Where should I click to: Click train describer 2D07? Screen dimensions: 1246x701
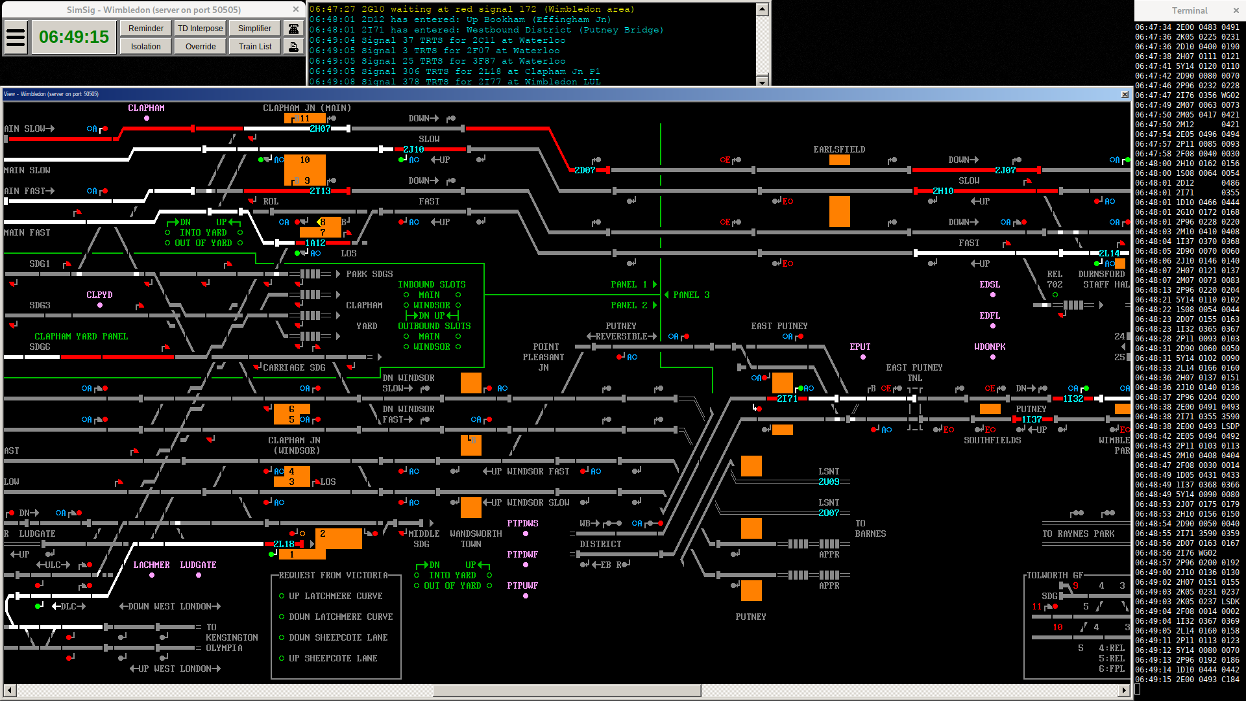(x=585, y=170)
